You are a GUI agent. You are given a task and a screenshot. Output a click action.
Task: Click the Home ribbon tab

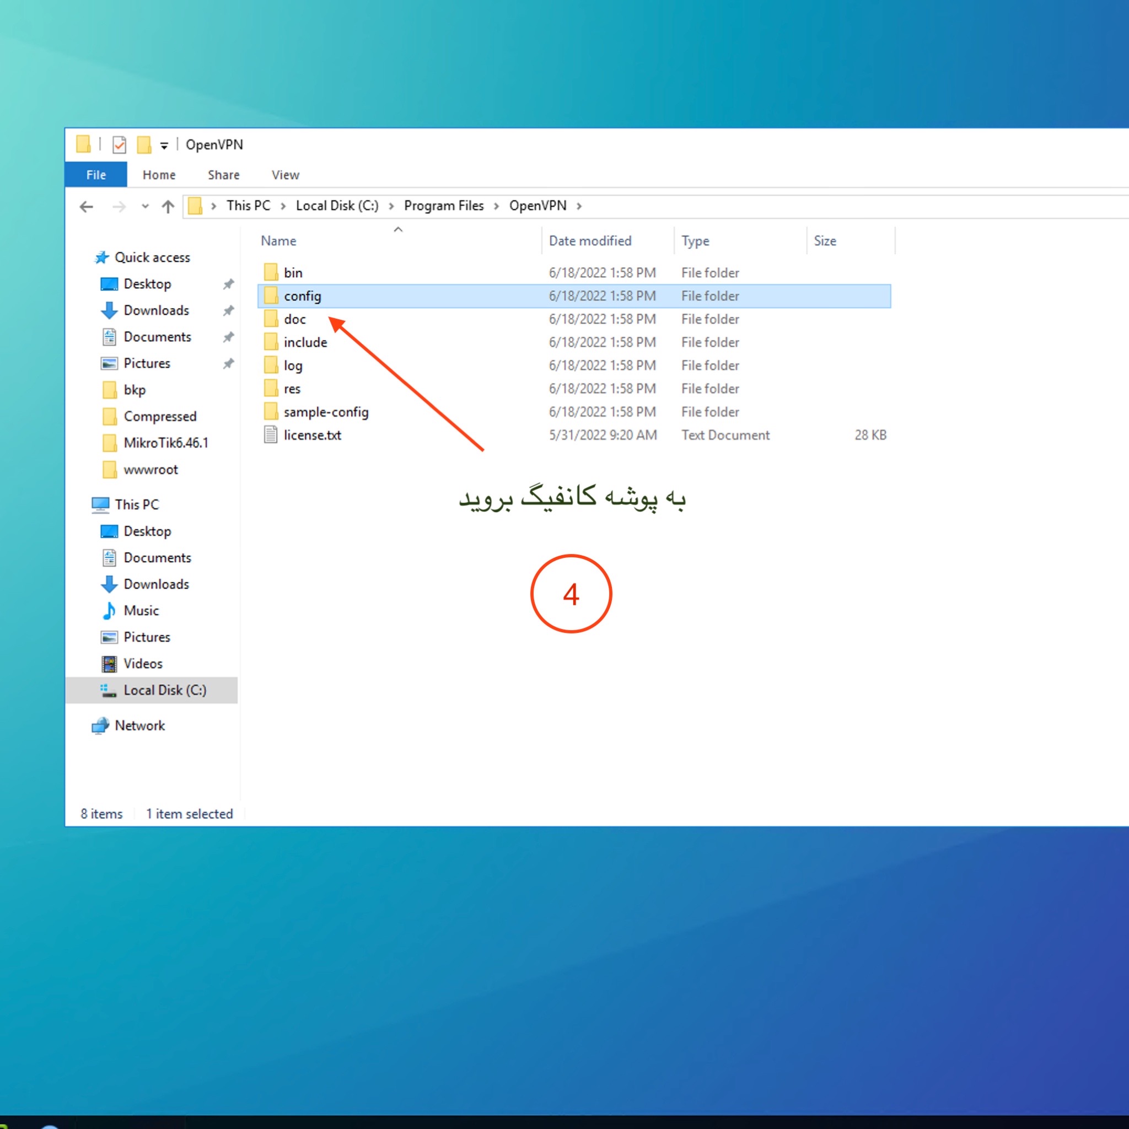(159, 174)
